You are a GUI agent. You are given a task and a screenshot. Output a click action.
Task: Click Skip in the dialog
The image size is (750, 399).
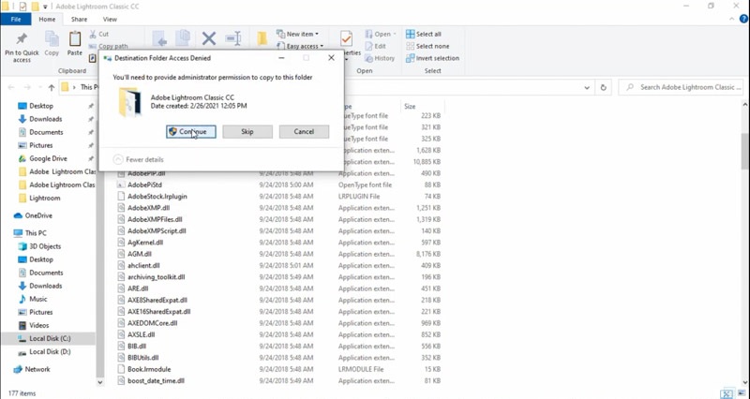(247, 132)
